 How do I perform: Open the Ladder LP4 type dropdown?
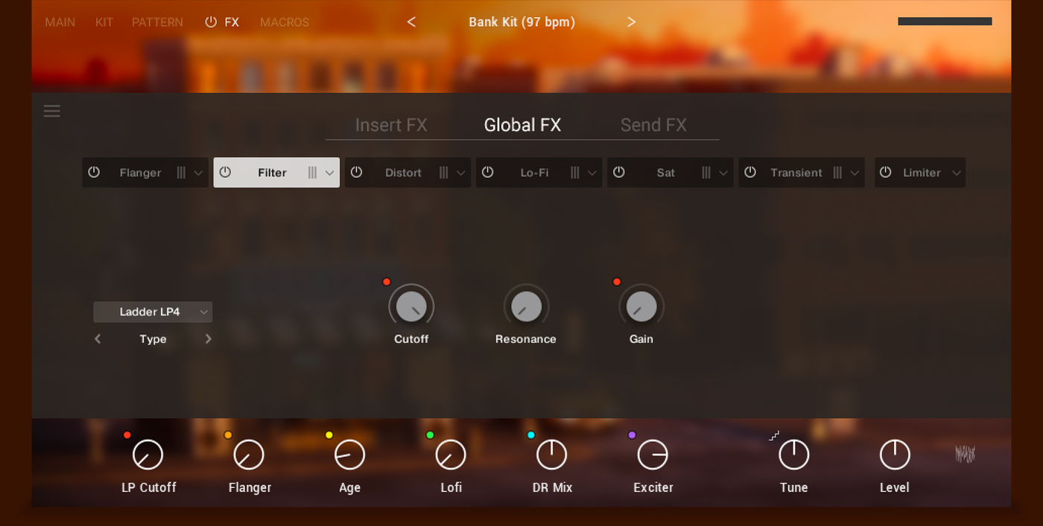coord(153,312)
